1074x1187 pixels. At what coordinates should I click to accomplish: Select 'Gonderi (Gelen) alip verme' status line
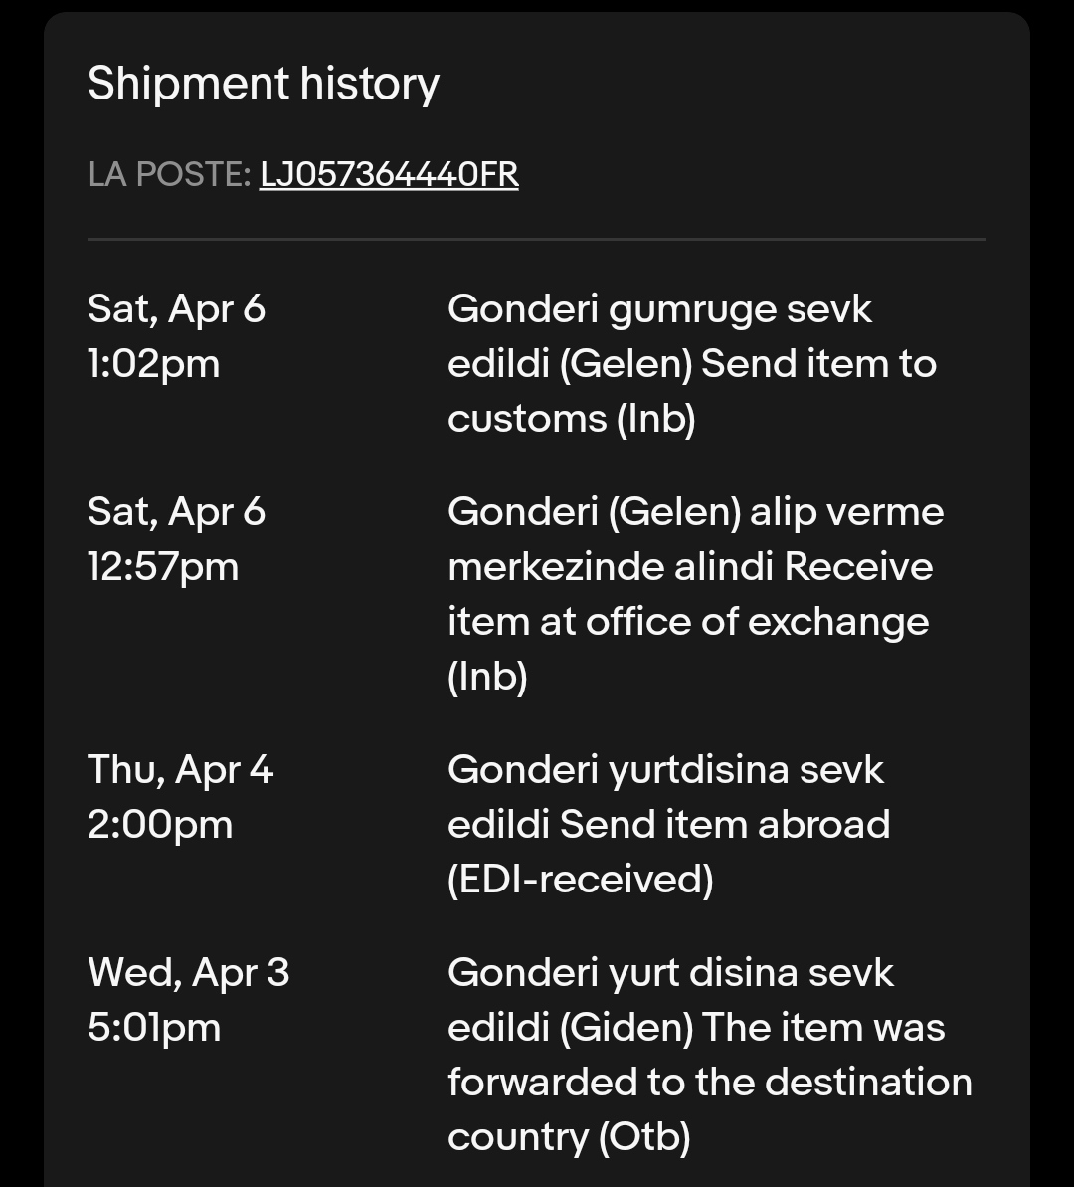tap(695, 512)
